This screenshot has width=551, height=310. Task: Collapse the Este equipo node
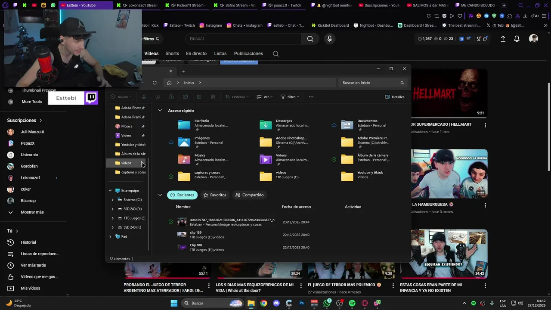pyautogui.click(x=110, y=190)
